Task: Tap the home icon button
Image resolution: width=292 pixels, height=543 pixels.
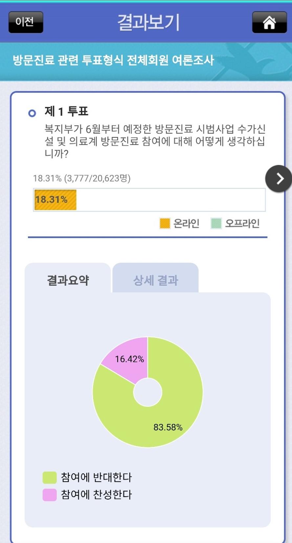Action: pos(269,22)
